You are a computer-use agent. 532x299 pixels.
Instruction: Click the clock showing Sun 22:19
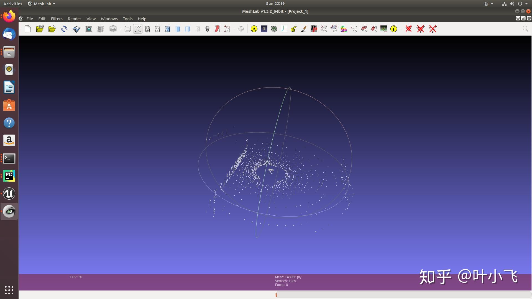(x=275, y=4)
